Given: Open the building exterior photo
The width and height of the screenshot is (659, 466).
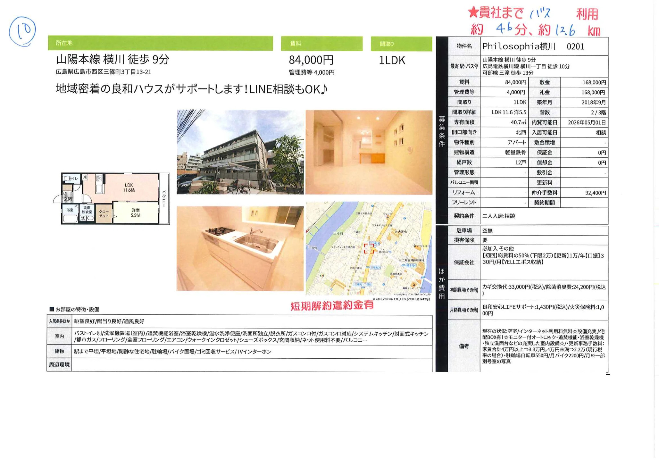Looking at the screenshot, I should point(240,152).
